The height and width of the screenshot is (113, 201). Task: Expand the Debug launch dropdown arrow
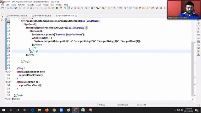click(89, 8)
